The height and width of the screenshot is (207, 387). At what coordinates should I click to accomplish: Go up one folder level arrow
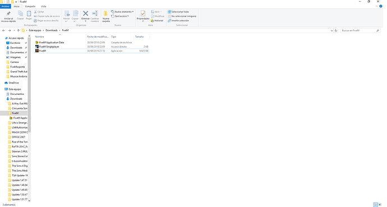pos(19,31)
